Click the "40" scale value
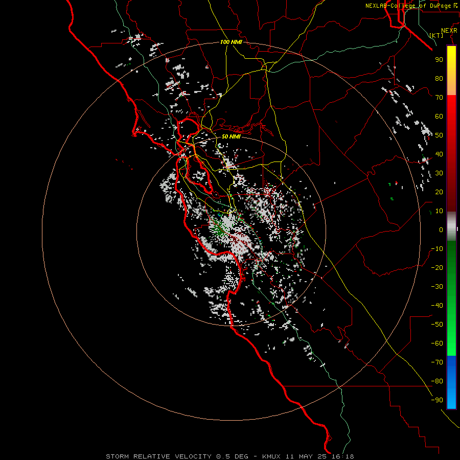The width and height of the screenshot is (460, 460). coord(439,154)
